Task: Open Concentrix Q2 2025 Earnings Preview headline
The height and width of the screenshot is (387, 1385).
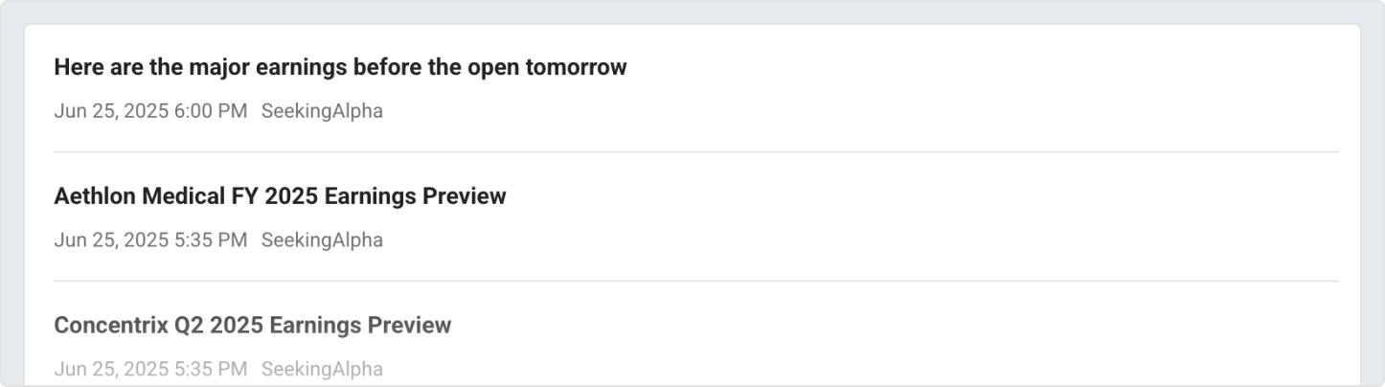Action: tap(252, 326)
